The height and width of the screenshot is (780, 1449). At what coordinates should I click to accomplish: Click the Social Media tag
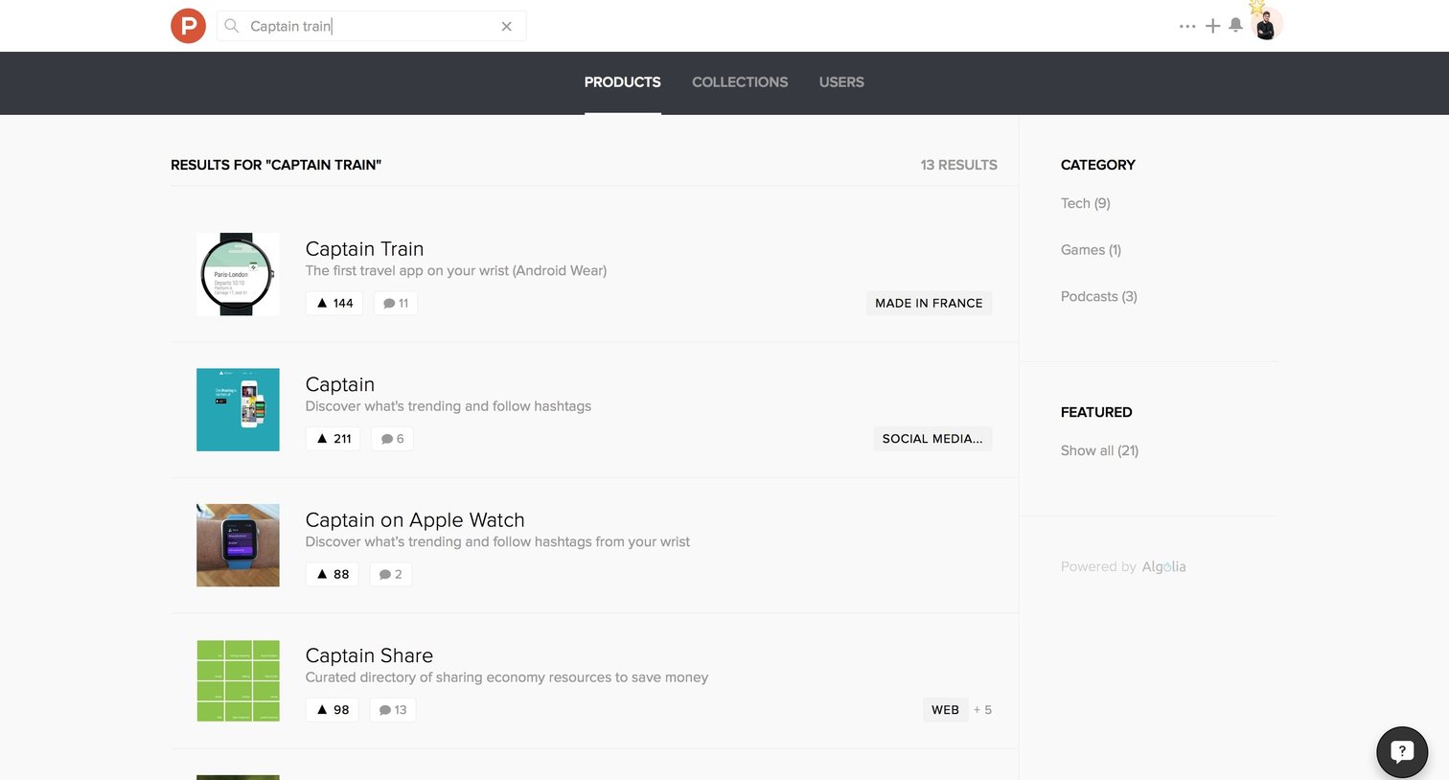pyautogui.click(x=932, y=439)
